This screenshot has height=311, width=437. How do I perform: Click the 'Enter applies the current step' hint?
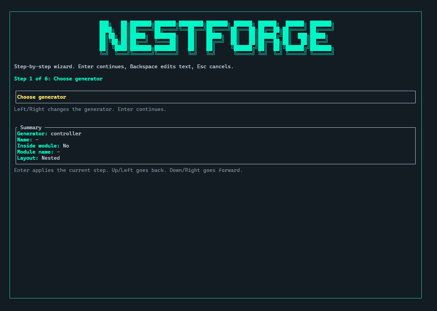tap(128, 170)
